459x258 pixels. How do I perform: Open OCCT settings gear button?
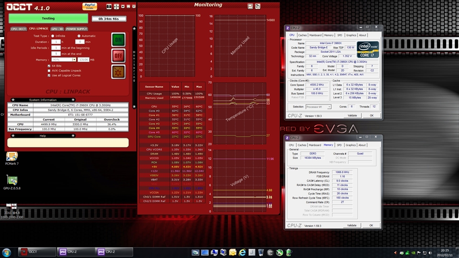click(x=118, y=72)
